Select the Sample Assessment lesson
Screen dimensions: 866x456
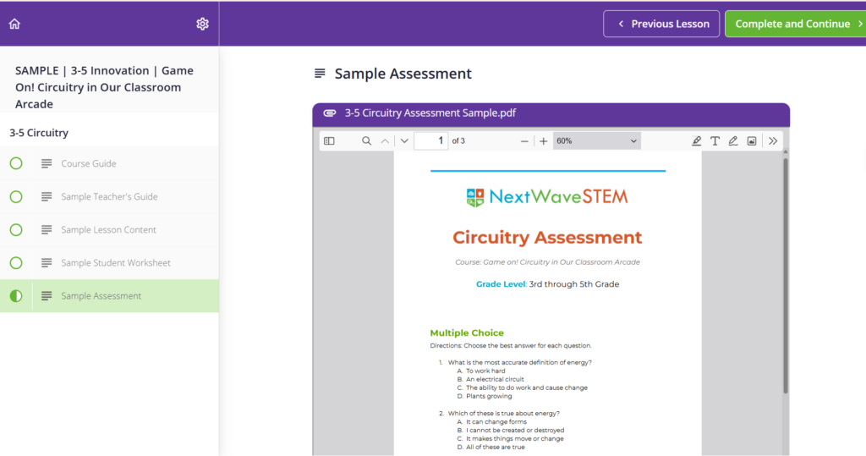[109, 296]
